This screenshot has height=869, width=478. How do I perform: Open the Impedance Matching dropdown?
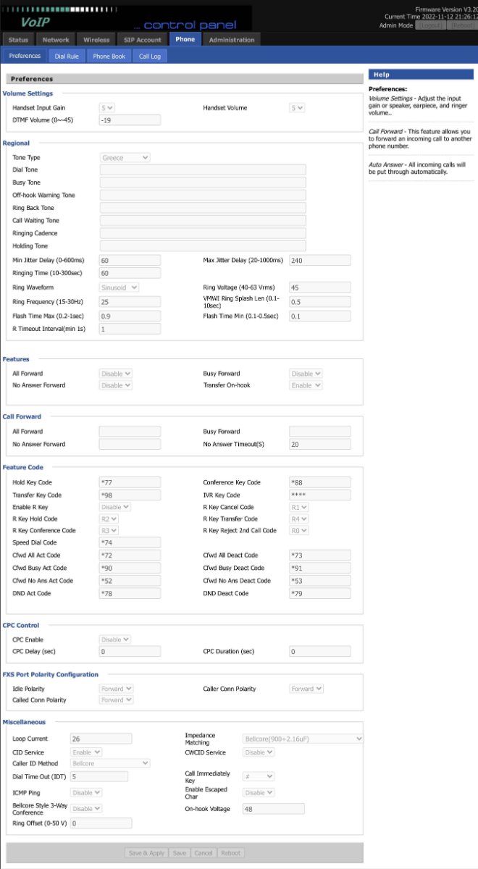pos(303,739)
